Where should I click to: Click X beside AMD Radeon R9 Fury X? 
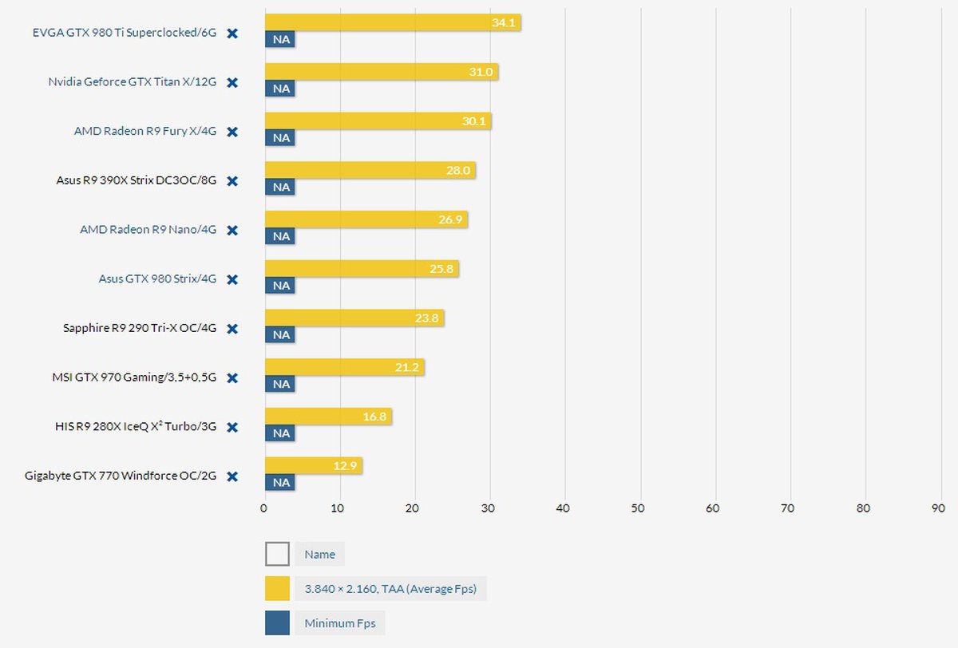[x=232, y=132]
